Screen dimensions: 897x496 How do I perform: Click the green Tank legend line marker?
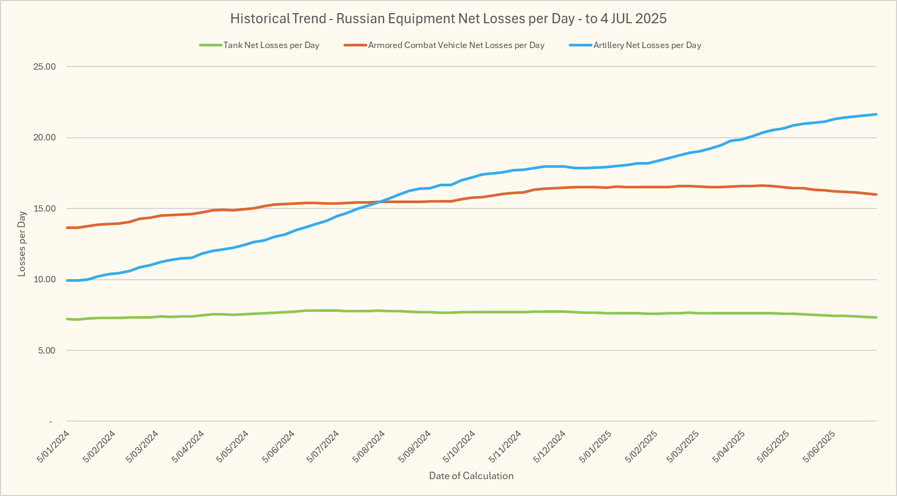click(211, 45)
